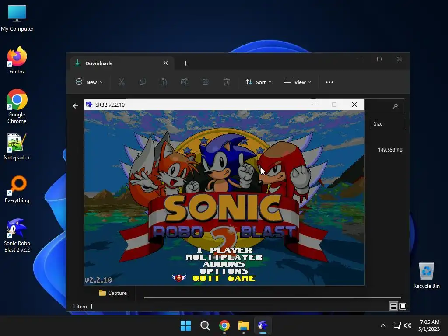
Task: Click the 149,558 KB file size
Action: point(390,150)
